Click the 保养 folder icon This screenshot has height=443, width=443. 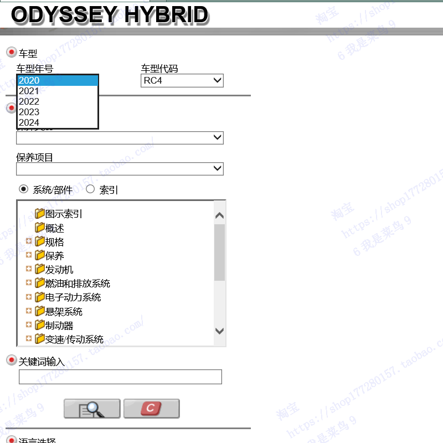pyautogui.click(x=40, y=255)
